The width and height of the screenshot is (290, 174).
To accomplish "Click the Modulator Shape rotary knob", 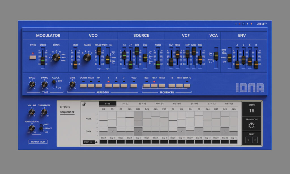I will [x=56, y=57].
